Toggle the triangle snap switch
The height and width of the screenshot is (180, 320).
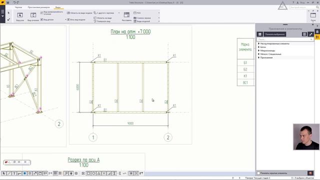point(99,173)
